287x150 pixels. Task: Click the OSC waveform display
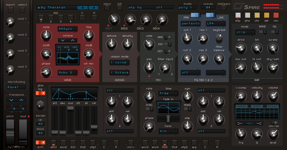[x=68, y=58]
